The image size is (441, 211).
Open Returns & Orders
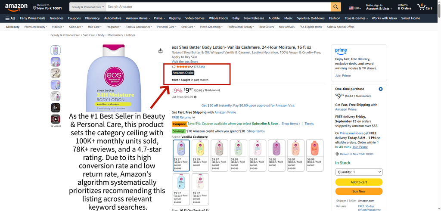coord(404,7)
